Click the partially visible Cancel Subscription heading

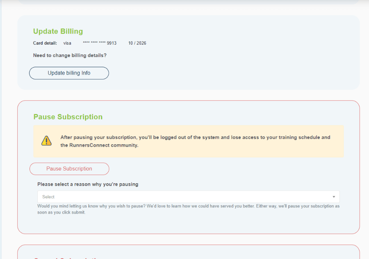point(68,257)
